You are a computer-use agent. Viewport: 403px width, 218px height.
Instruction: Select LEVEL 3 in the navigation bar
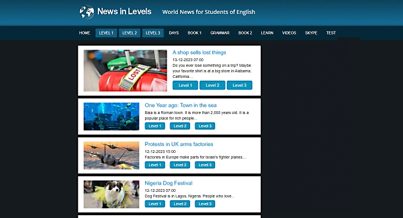[x=153, y=33]
